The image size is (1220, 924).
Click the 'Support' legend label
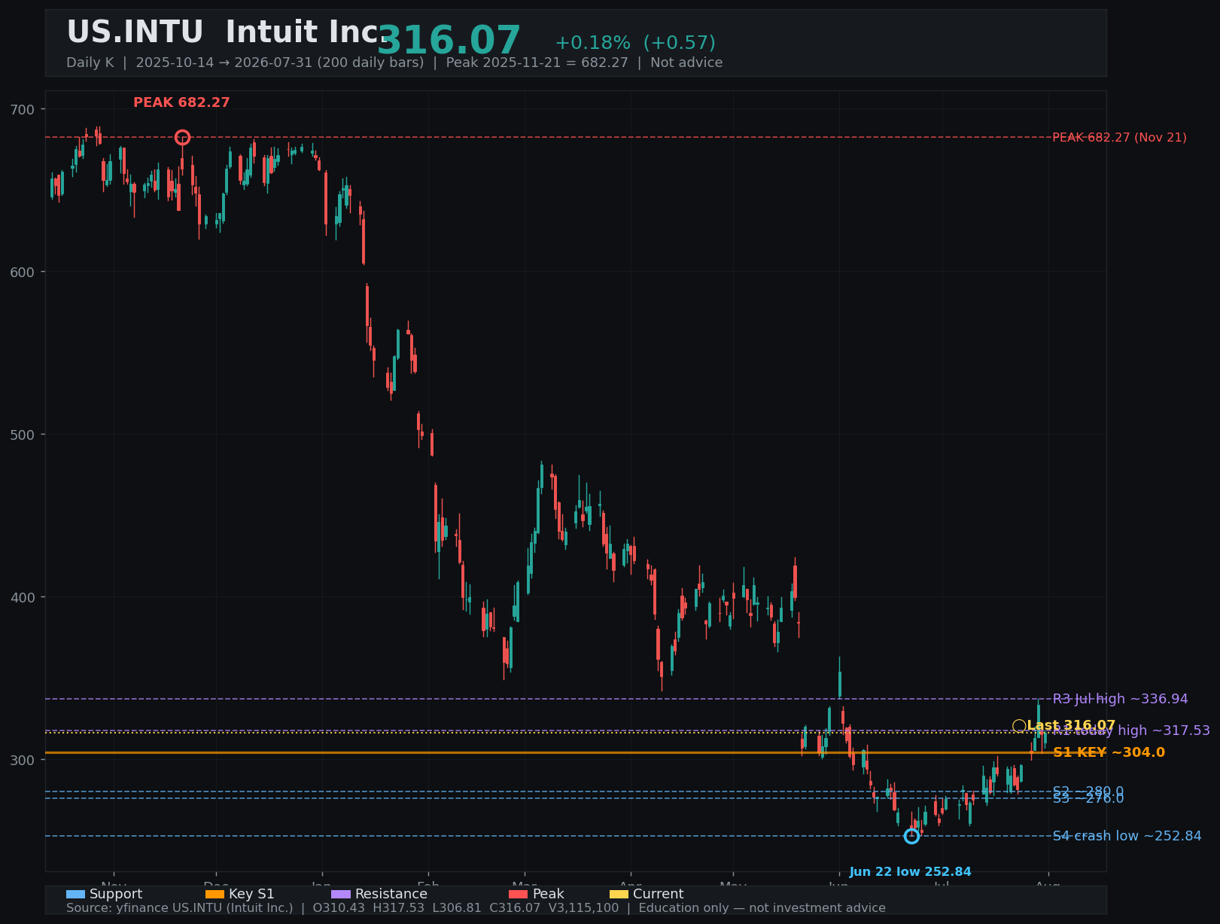coord(115,895)
